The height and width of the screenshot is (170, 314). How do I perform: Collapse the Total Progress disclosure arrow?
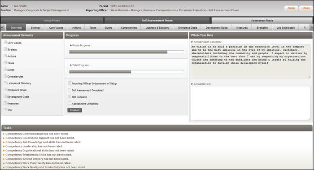71,65
